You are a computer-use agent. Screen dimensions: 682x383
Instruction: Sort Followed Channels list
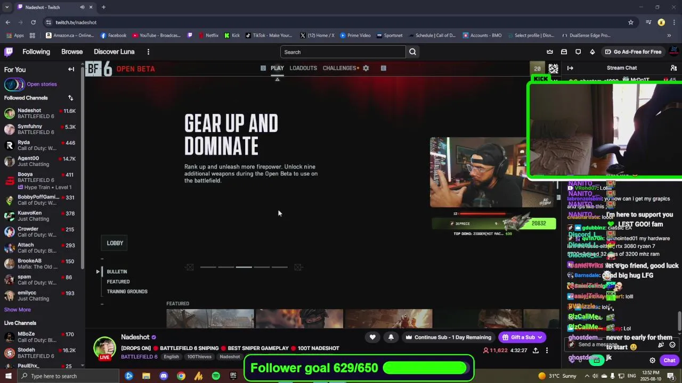[x=70, y=98]
